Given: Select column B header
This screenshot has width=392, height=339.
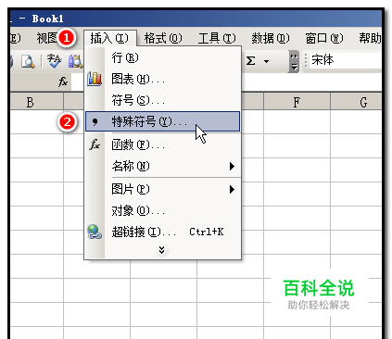Looking at the screenshot, I should pos(36,102).
